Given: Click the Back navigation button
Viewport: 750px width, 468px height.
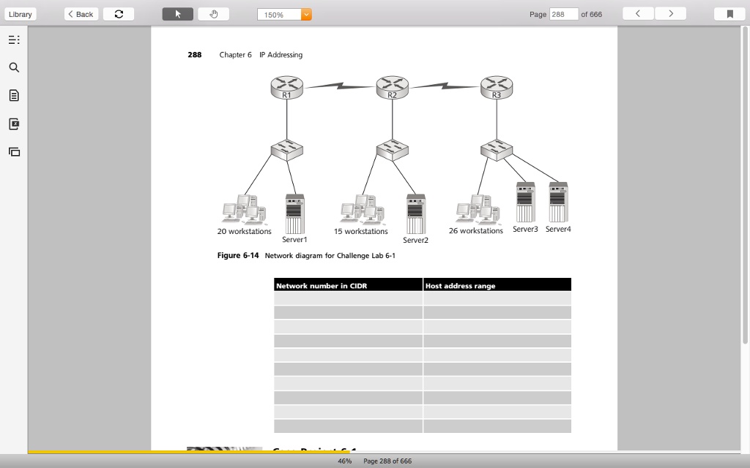Looking at the screenshot, I should click(x=81, y=13).
